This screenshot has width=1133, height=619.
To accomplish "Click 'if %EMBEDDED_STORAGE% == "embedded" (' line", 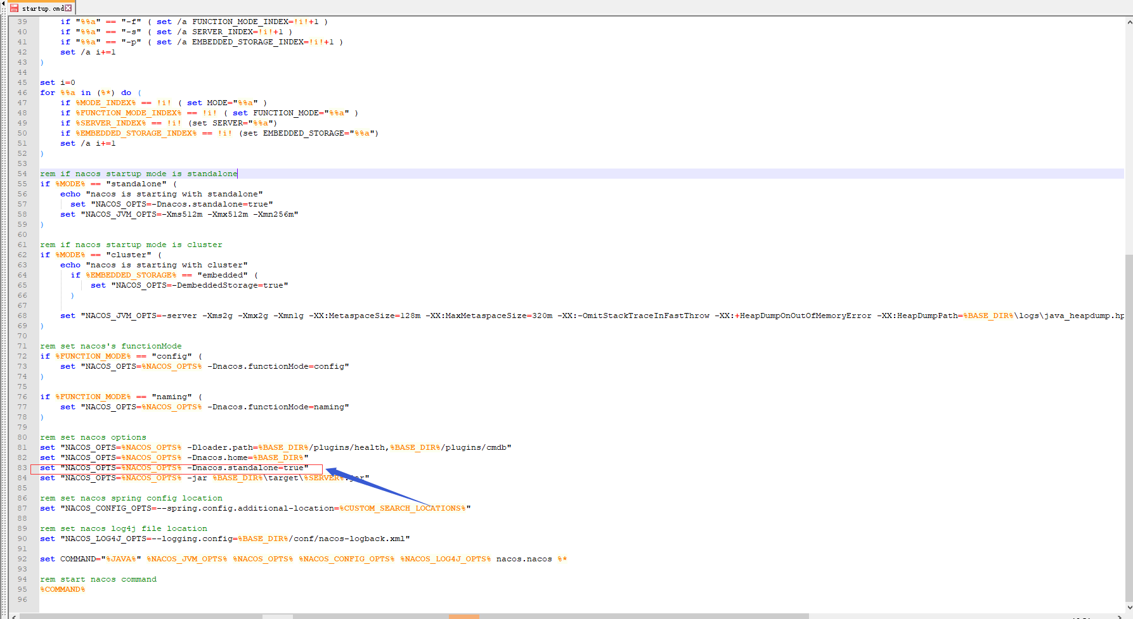I will 164,275.
